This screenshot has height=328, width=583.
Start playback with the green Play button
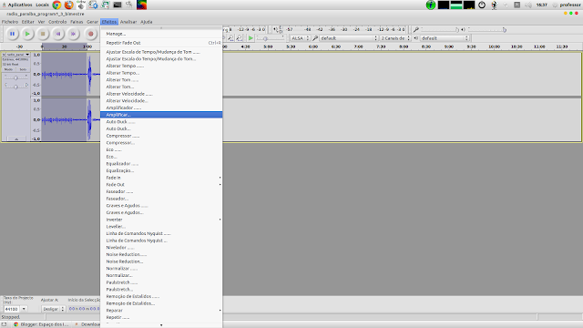click(27, 34)
